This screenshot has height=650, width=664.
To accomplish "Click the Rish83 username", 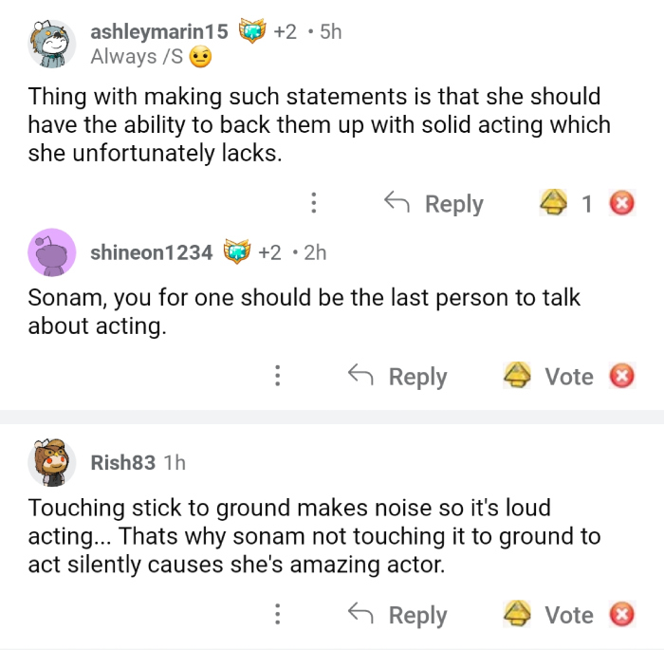I will pos(122,463).
